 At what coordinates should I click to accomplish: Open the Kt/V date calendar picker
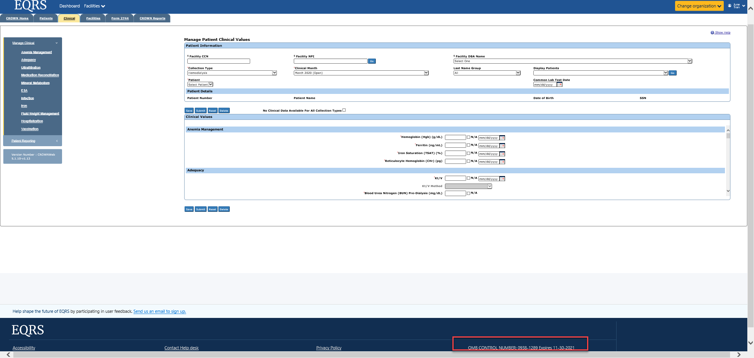(502, 179)
